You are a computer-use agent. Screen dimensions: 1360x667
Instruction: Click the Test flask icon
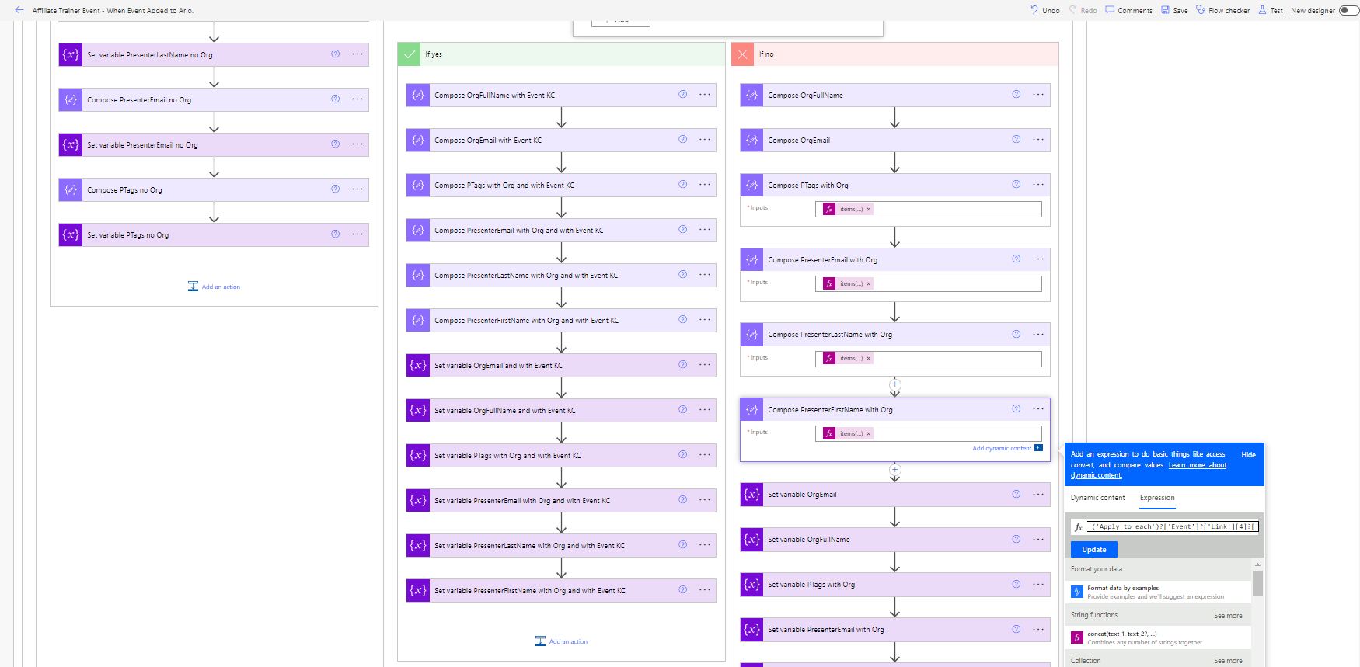tap(1262, 10)
